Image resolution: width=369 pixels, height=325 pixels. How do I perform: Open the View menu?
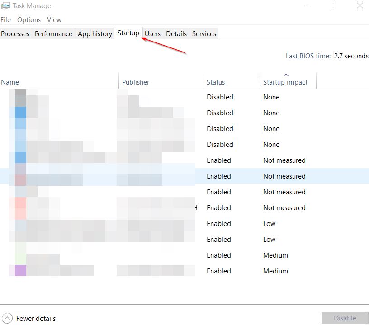point(54,20)
